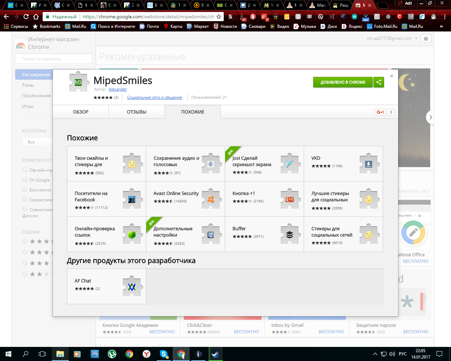The width and height of the screenshot is (451, 361).
Task: Open the author Alexander link
Action: 118,89
